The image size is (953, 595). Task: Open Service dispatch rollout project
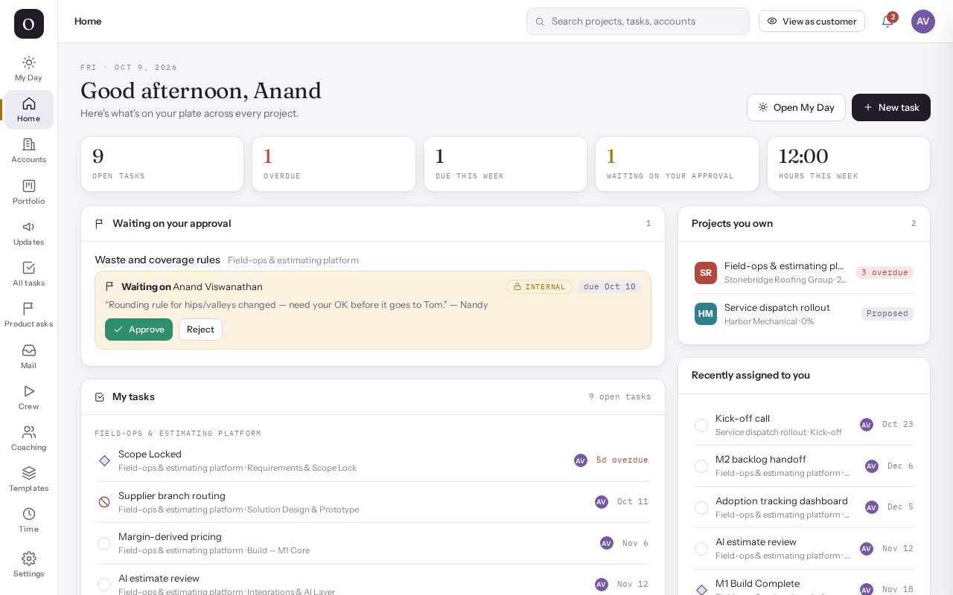pos(804,314)
